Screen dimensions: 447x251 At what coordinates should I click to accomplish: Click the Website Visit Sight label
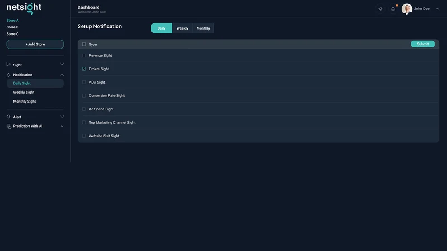coord(104,136)
